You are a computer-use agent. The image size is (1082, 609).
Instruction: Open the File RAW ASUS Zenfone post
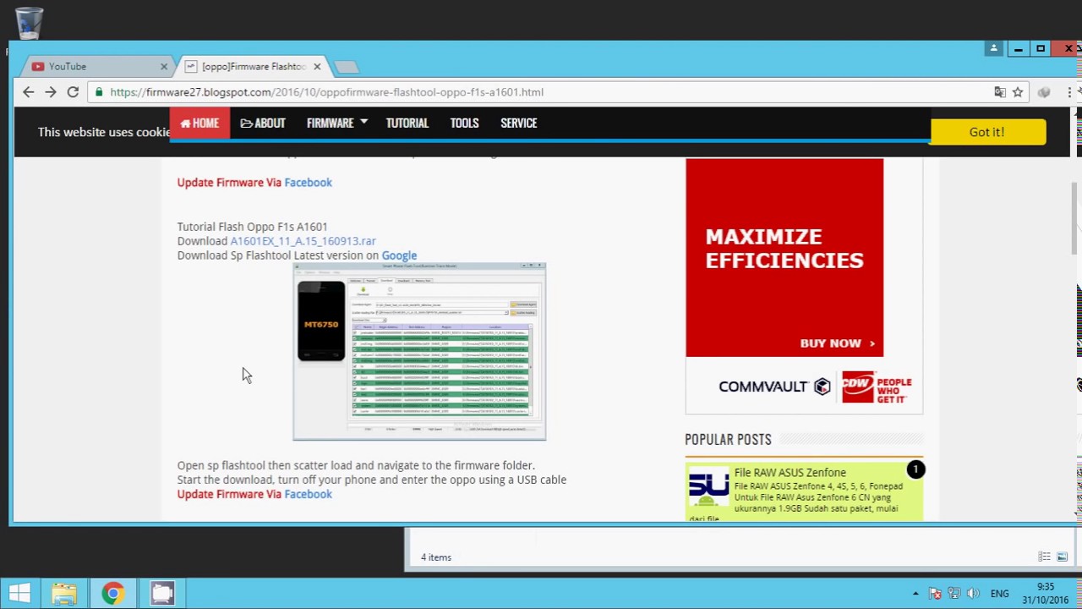(790, 473)
